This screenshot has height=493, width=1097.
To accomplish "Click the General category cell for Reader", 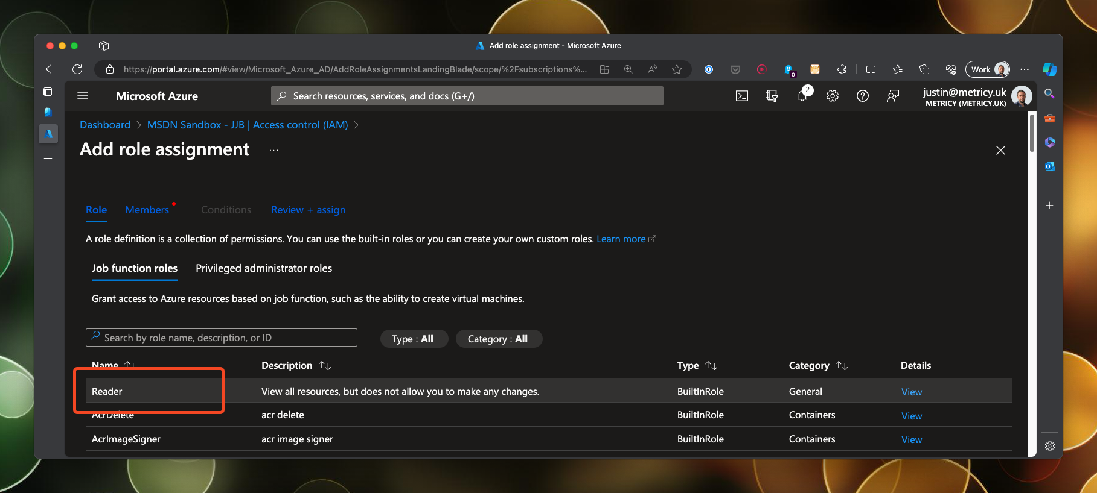I will click(x=805, y=391).
